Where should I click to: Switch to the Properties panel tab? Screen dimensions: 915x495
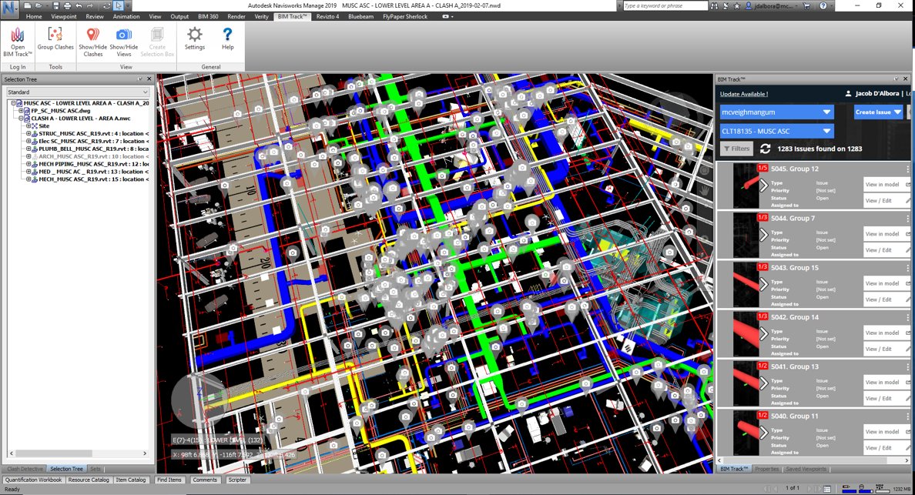coord(767,469)
